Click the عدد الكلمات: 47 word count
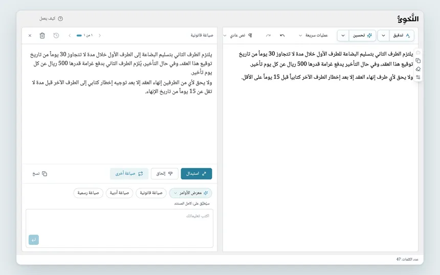 coord(407,259)
